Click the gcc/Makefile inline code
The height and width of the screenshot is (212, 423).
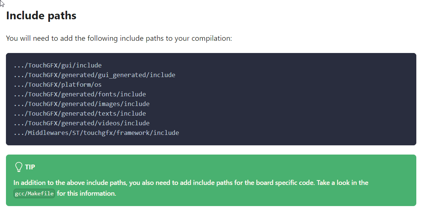coord(34,193)
